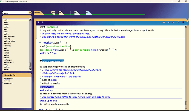Click the 'woken' past participle form
The height and width of the screenshot is (111, 189).
point(94,50)
